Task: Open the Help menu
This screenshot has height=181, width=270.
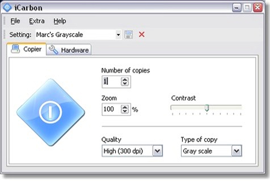Action: (x=60, y=21)
